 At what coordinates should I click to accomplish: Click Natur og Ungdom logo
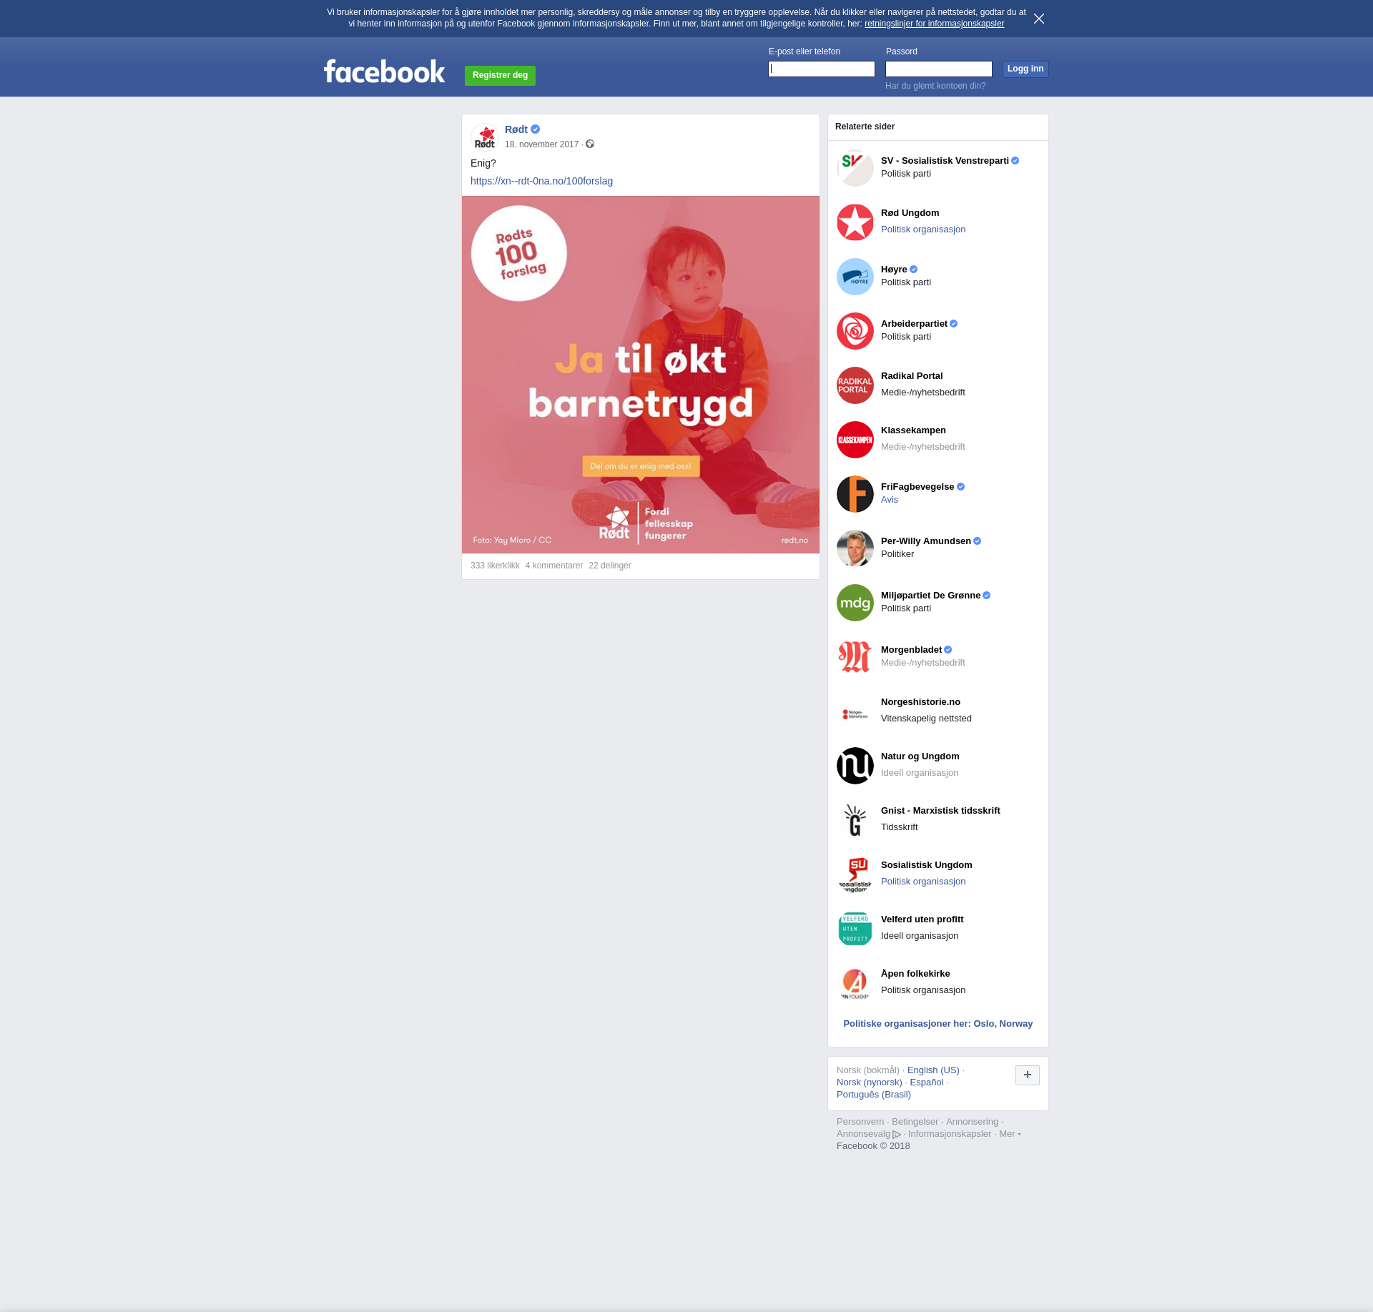(x=855, y=766)
